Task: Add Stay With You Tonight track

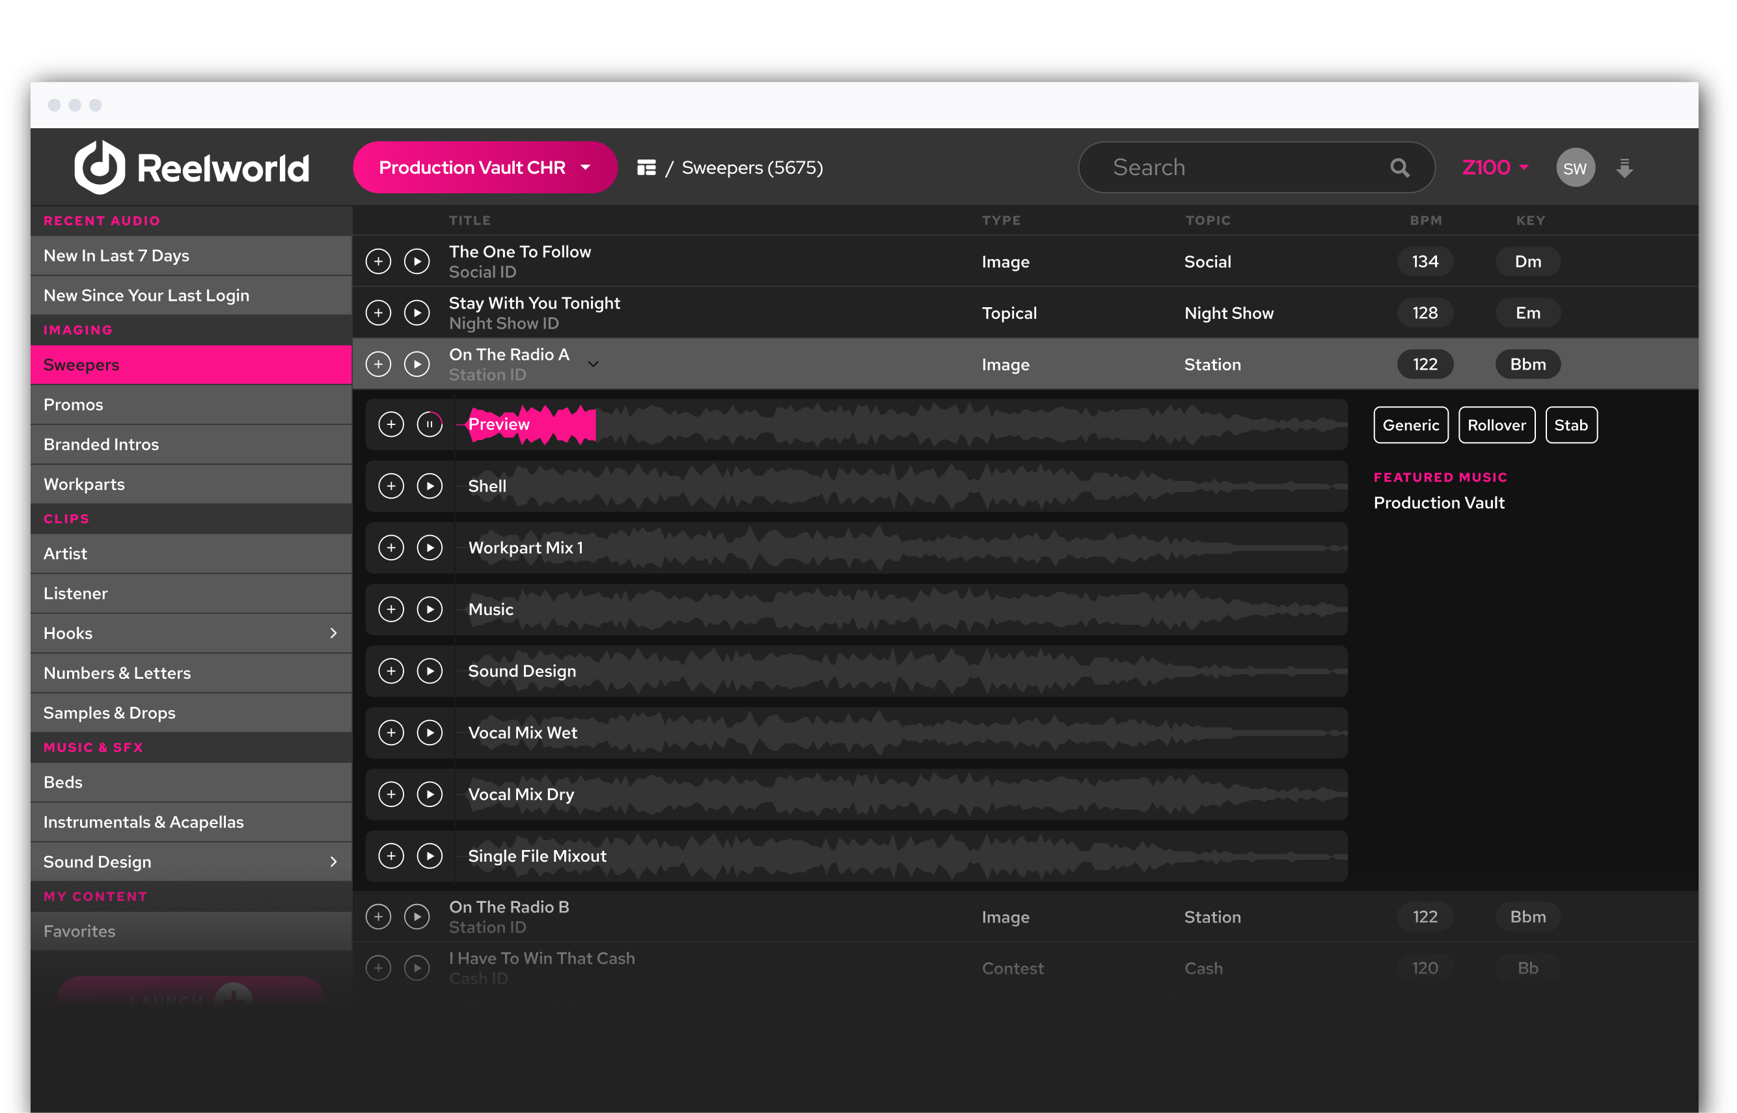Action: point(378,313)
